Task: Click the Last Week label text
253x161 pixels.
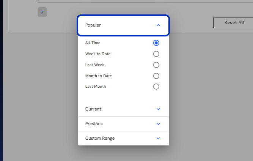Action: click(95, 65)
